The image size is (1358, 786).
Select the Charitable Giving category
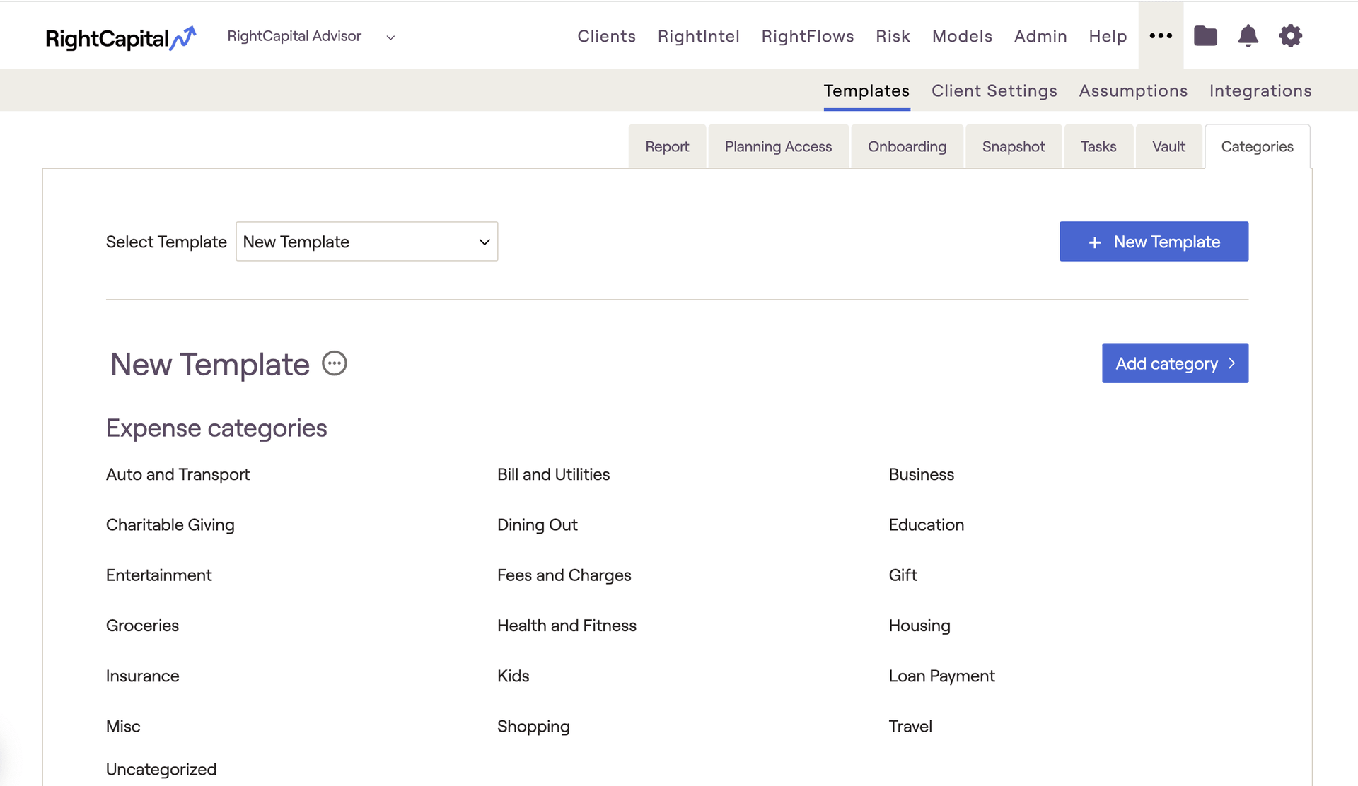[x=170, y=524]
